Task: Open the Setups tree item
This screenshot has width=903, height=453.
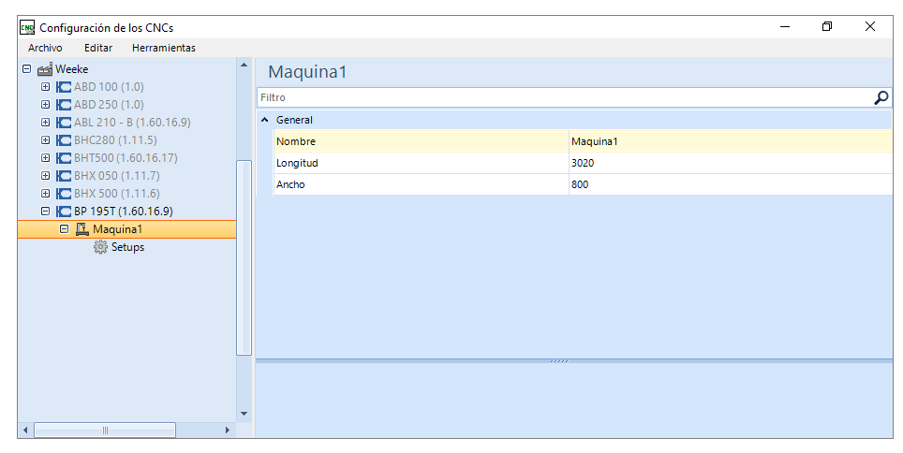Action: click(x=127, y=247)
